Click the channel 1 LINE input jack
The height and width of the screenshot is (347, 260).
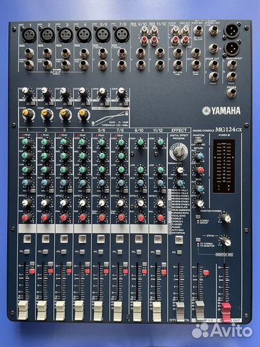click(x=29, y=53)
